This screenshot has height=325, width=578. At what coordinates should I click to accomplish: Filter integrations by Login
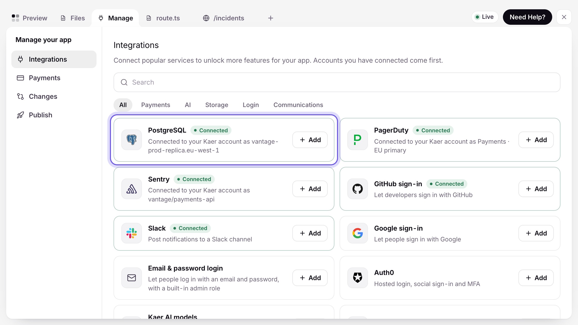click(251, 105)
